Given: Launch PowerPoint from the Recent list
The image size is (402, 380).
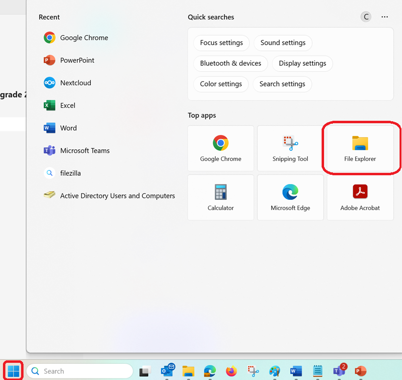Looking at the screenshot, I should click(x=69, y=60).
